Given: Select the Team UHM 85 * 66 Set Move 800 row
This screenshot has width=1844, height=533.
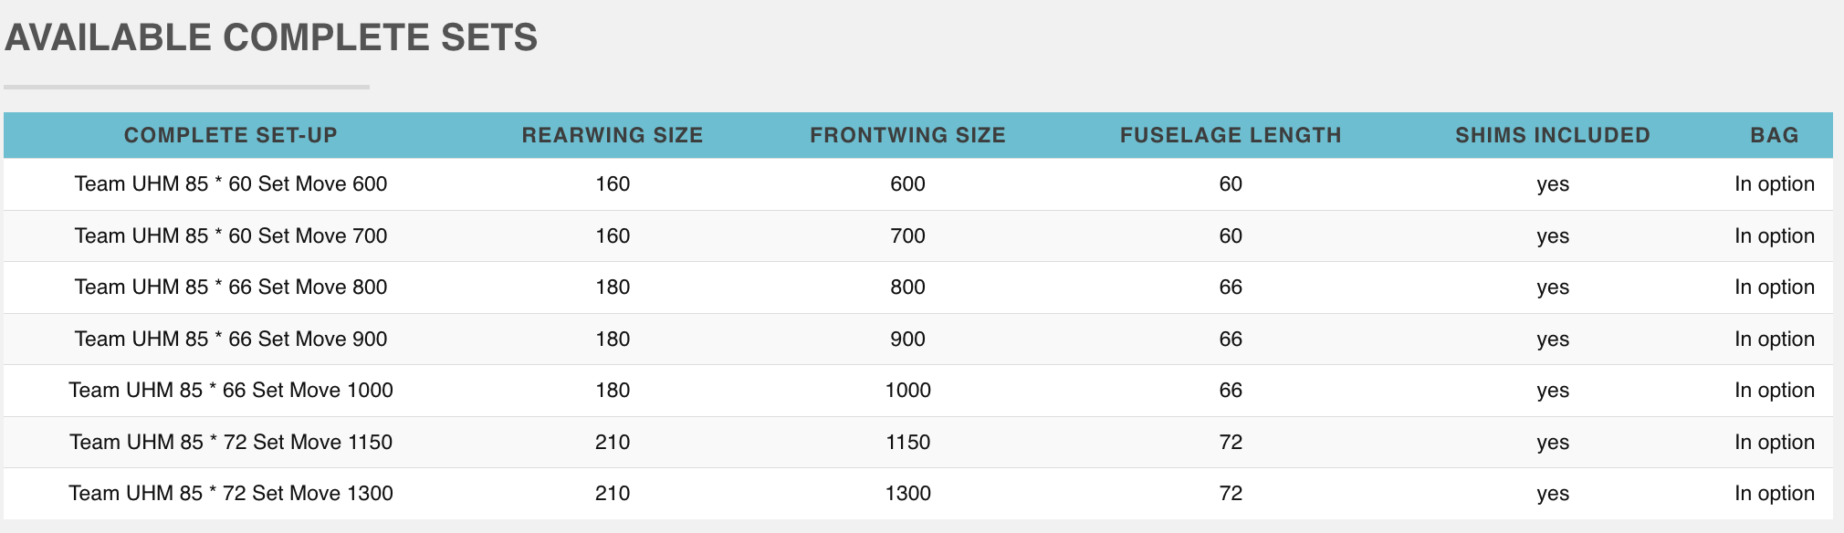Looking at the screenshot, I should pos(918,287).
